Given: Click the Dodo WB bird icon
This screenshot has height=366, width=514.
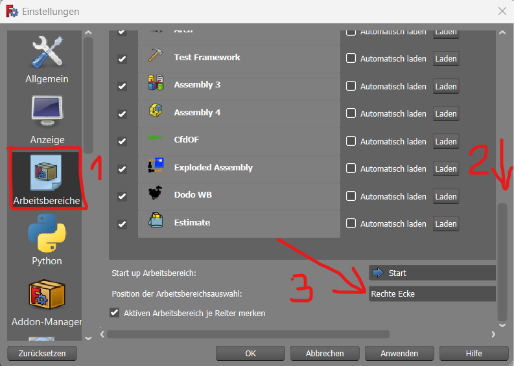Looking at the screenshot, I should tap(156, 193).
